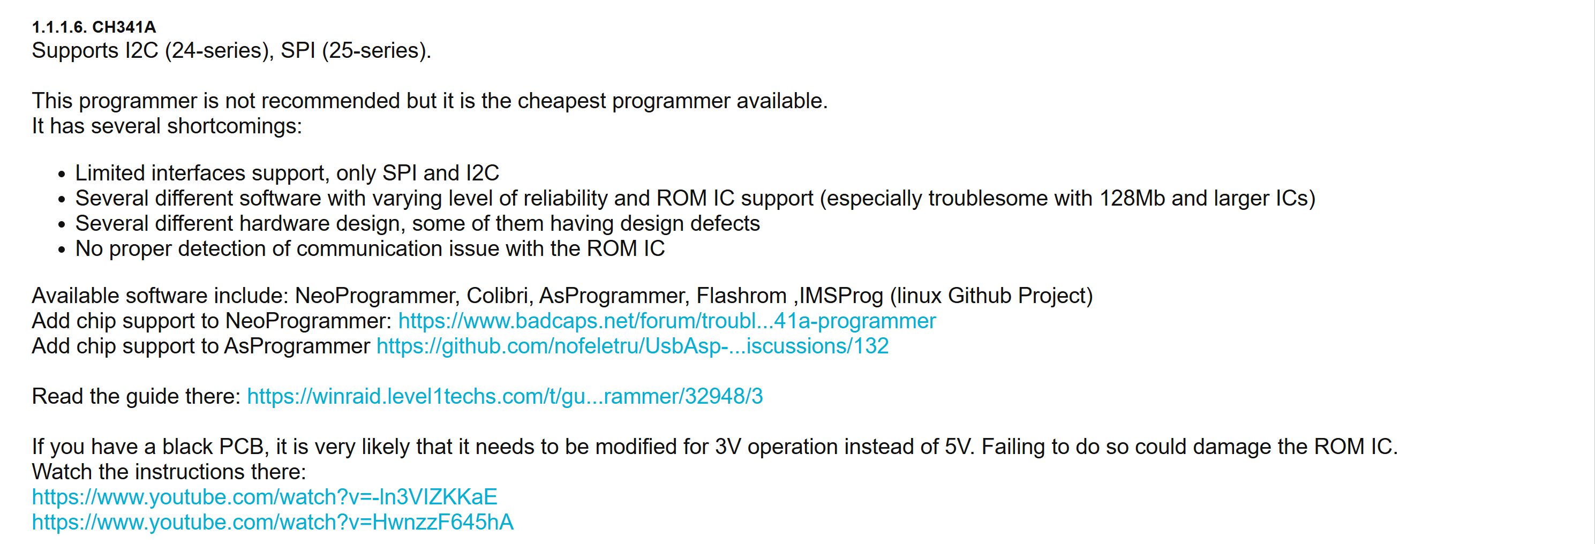Click the "Read the guide there:" label
1595x544 pixels.
[x=136, y=396]
